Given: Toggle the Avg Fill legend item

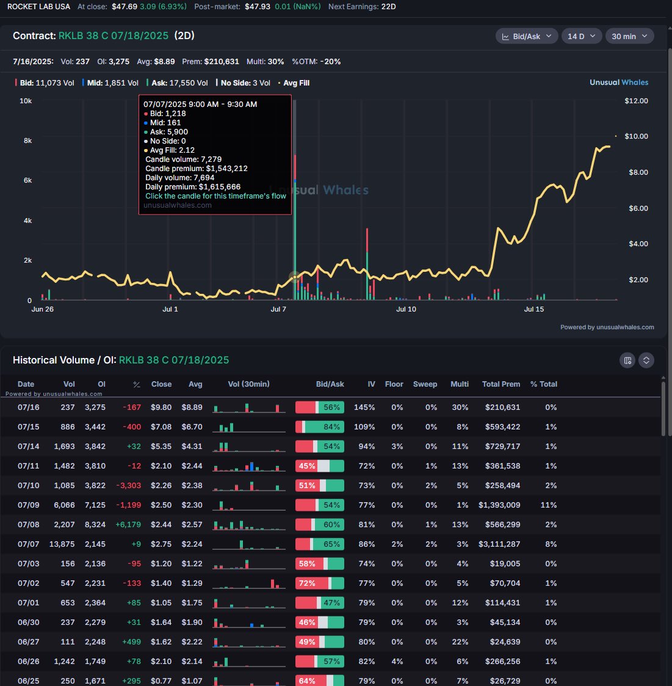Looking at the screenshot, I should click(x=294, y=82).
